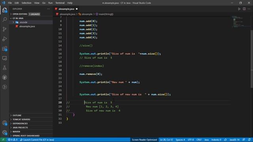The image size is (253, 142).
Task: Run the Java file with play button
Action: pyautogui.click(x=239, y=9)
